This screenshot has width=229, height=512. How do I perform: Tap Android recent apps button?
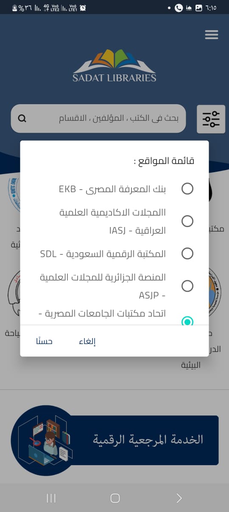tap(51, 498)
